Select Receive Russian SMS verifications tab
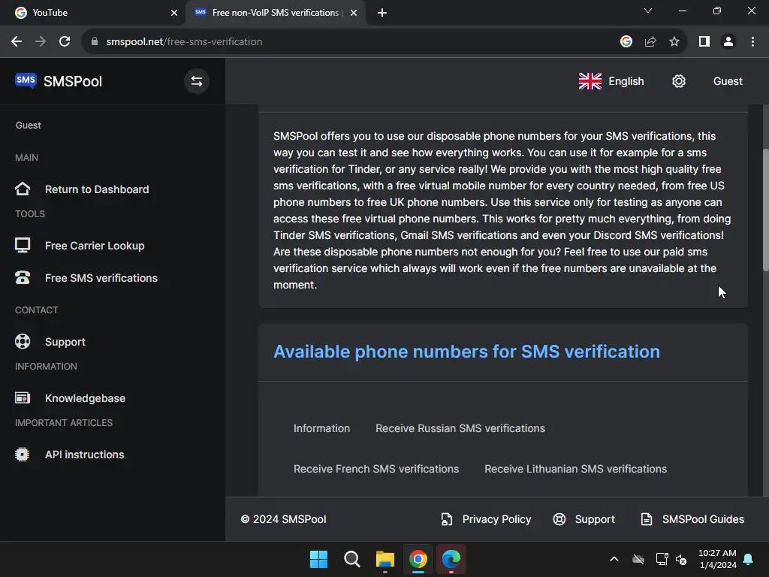769x577 pixels. (x=460, y=428)
